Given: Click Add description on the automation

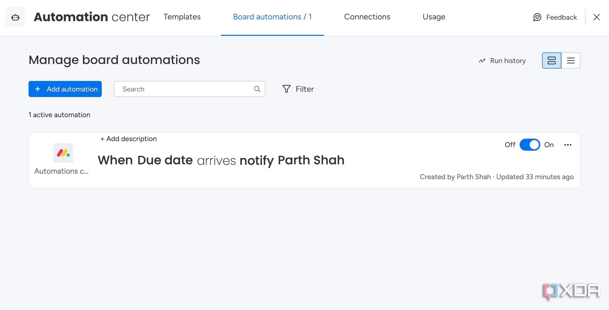Looking at the screenshot, I should point(129,139).
